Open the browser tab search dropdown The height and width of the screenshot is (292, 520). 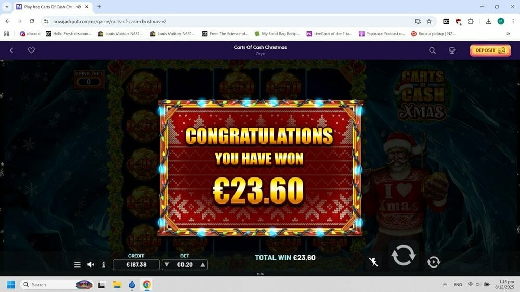(x=7, y=7)
